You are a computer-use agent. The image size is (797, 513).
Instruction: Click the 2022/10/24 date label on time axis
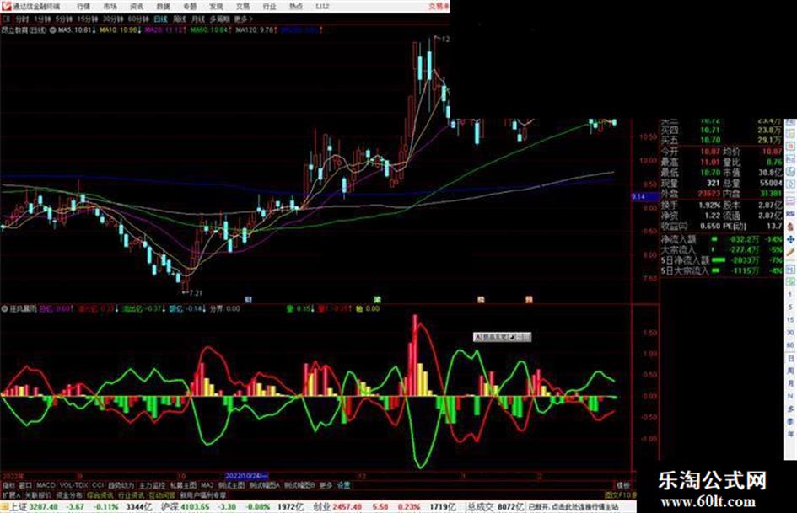(x=246, y=476)
